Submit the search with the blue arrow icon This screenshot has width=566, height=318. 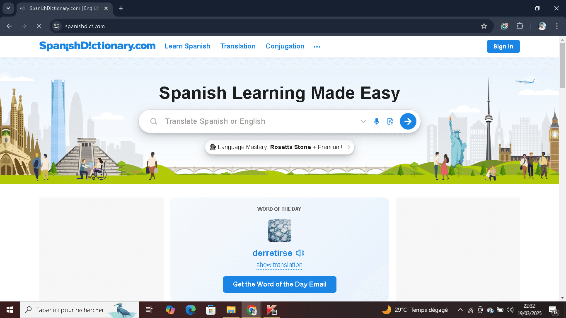408,121
